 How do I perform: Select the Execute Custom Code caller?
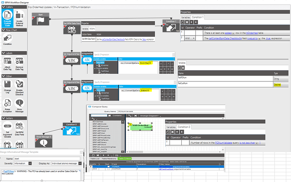pyautogui.click(x=8, y=18)
